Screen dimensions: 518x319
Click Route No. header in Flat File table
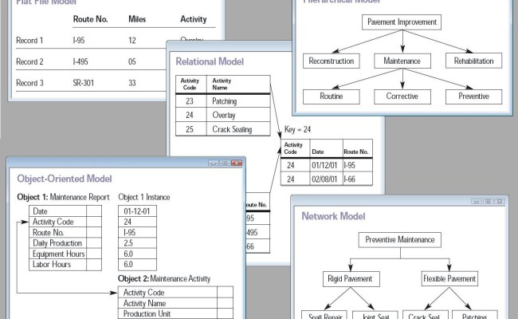click(90, 19)
